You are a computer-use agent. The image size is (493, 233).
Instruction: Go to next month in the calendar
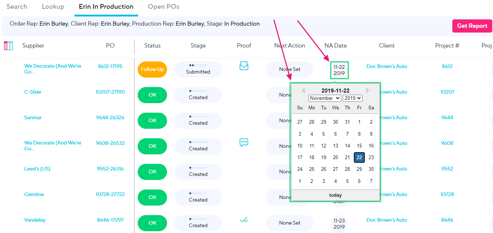pyautogui.click(x=367, y=90)
